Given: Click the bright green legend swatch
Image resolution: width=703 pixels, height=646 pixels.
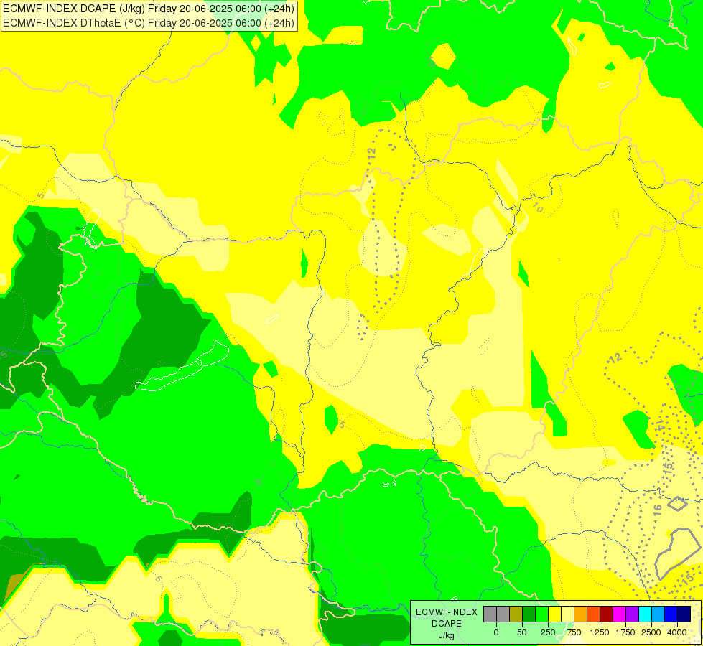Looking at the screenshot, I should click(541, 614).
